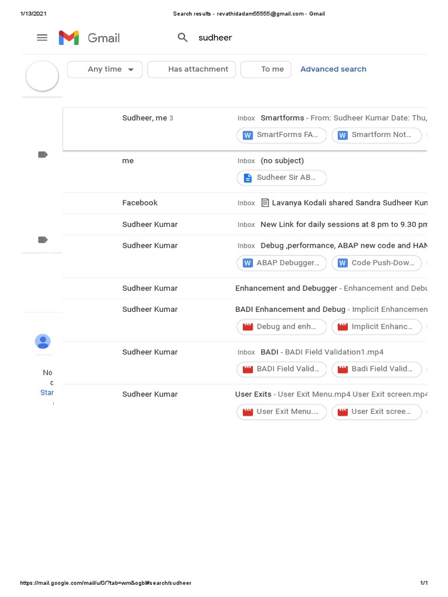
Task: Click Inbox label on BADI row
Action: click(x=246, y=353)
